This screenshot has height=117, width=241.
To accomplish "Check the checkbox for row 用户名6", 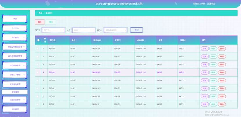I will tap(37, 64).
